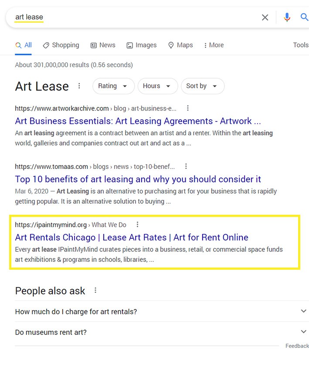Open 'Art Business Essentials: Art Leasing Agreements' link
Viewport: 309px width, 371px height.
(138, 121)
